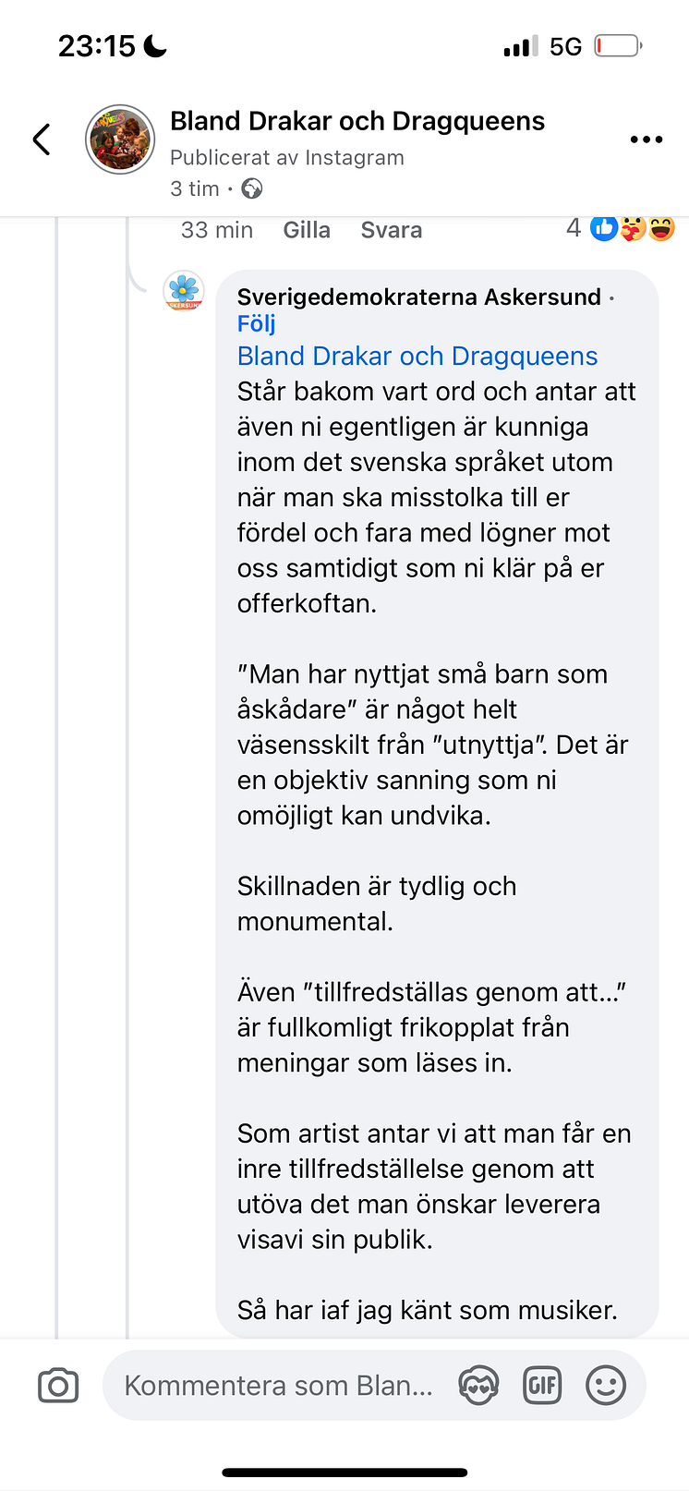
Task: Follow Sverigedemokraterna Askersund via Följ link
Action: (256, 324)
